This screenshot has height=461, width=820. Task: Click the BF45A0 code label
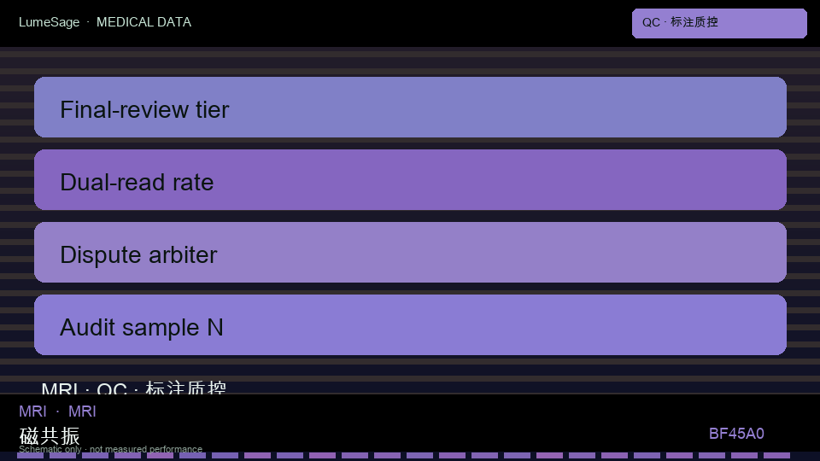[736, 434]
